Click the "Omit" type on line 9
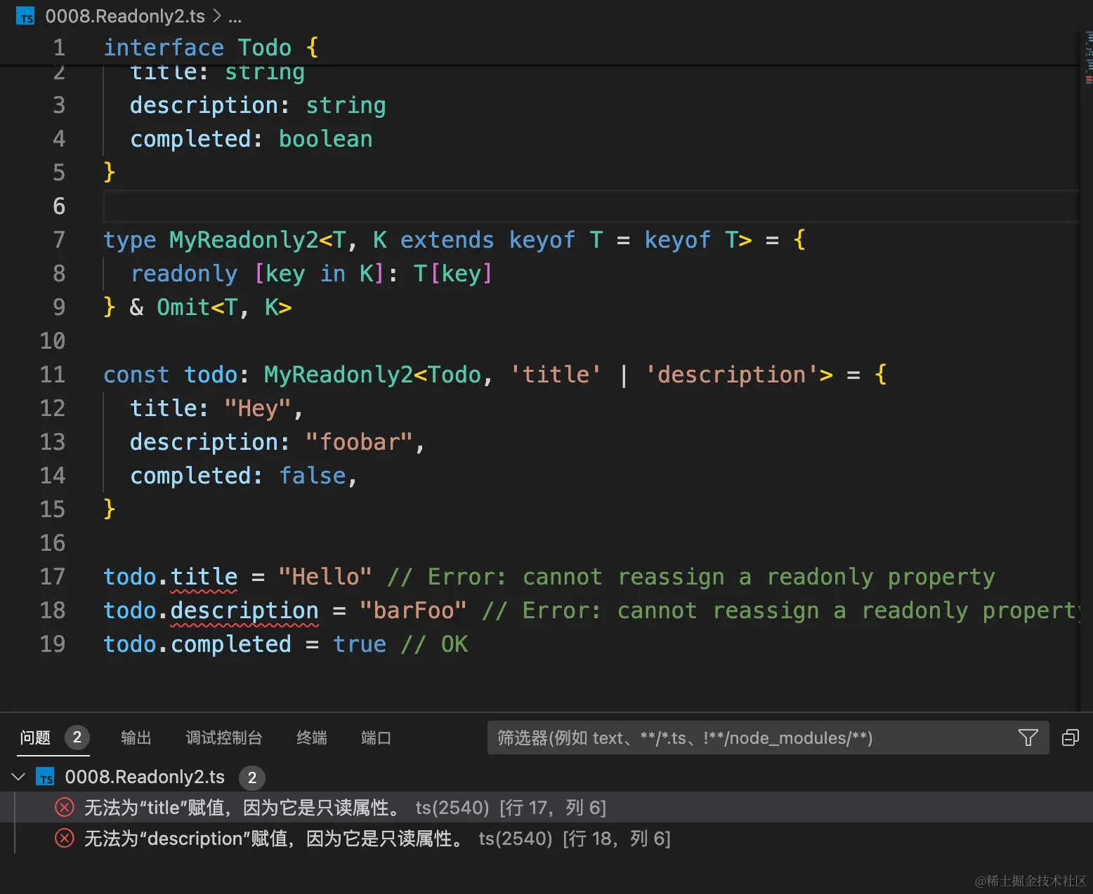Image resolution: width=1093 pixels, height=894 pixels. [183, 307]
